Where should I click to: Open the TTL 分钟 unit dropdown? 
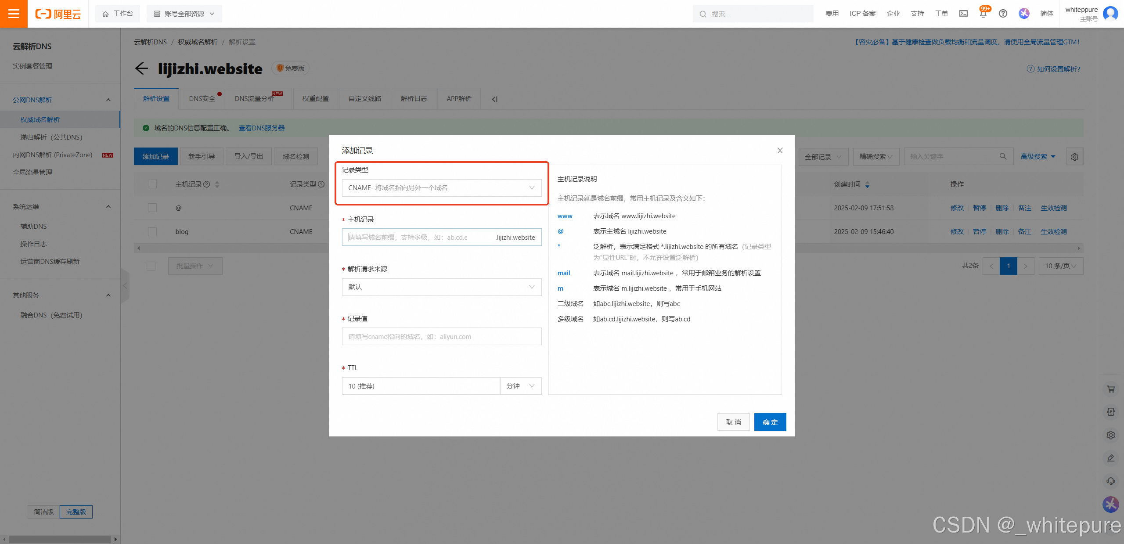[520, 385]
